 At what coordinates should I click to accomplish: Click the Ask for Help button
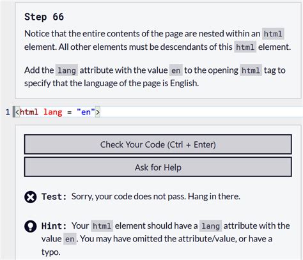(x=158, y=167)
